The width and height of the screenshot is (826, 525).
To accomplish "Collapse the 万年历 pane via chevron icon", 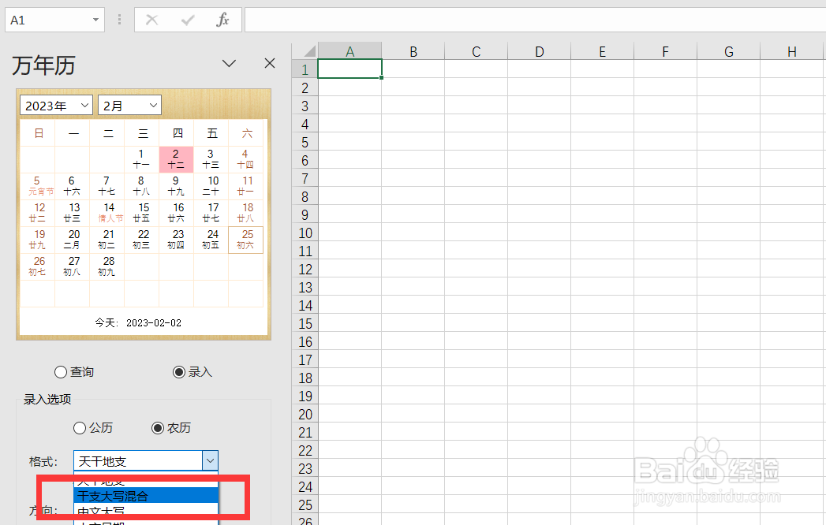I will coord(229,63).
